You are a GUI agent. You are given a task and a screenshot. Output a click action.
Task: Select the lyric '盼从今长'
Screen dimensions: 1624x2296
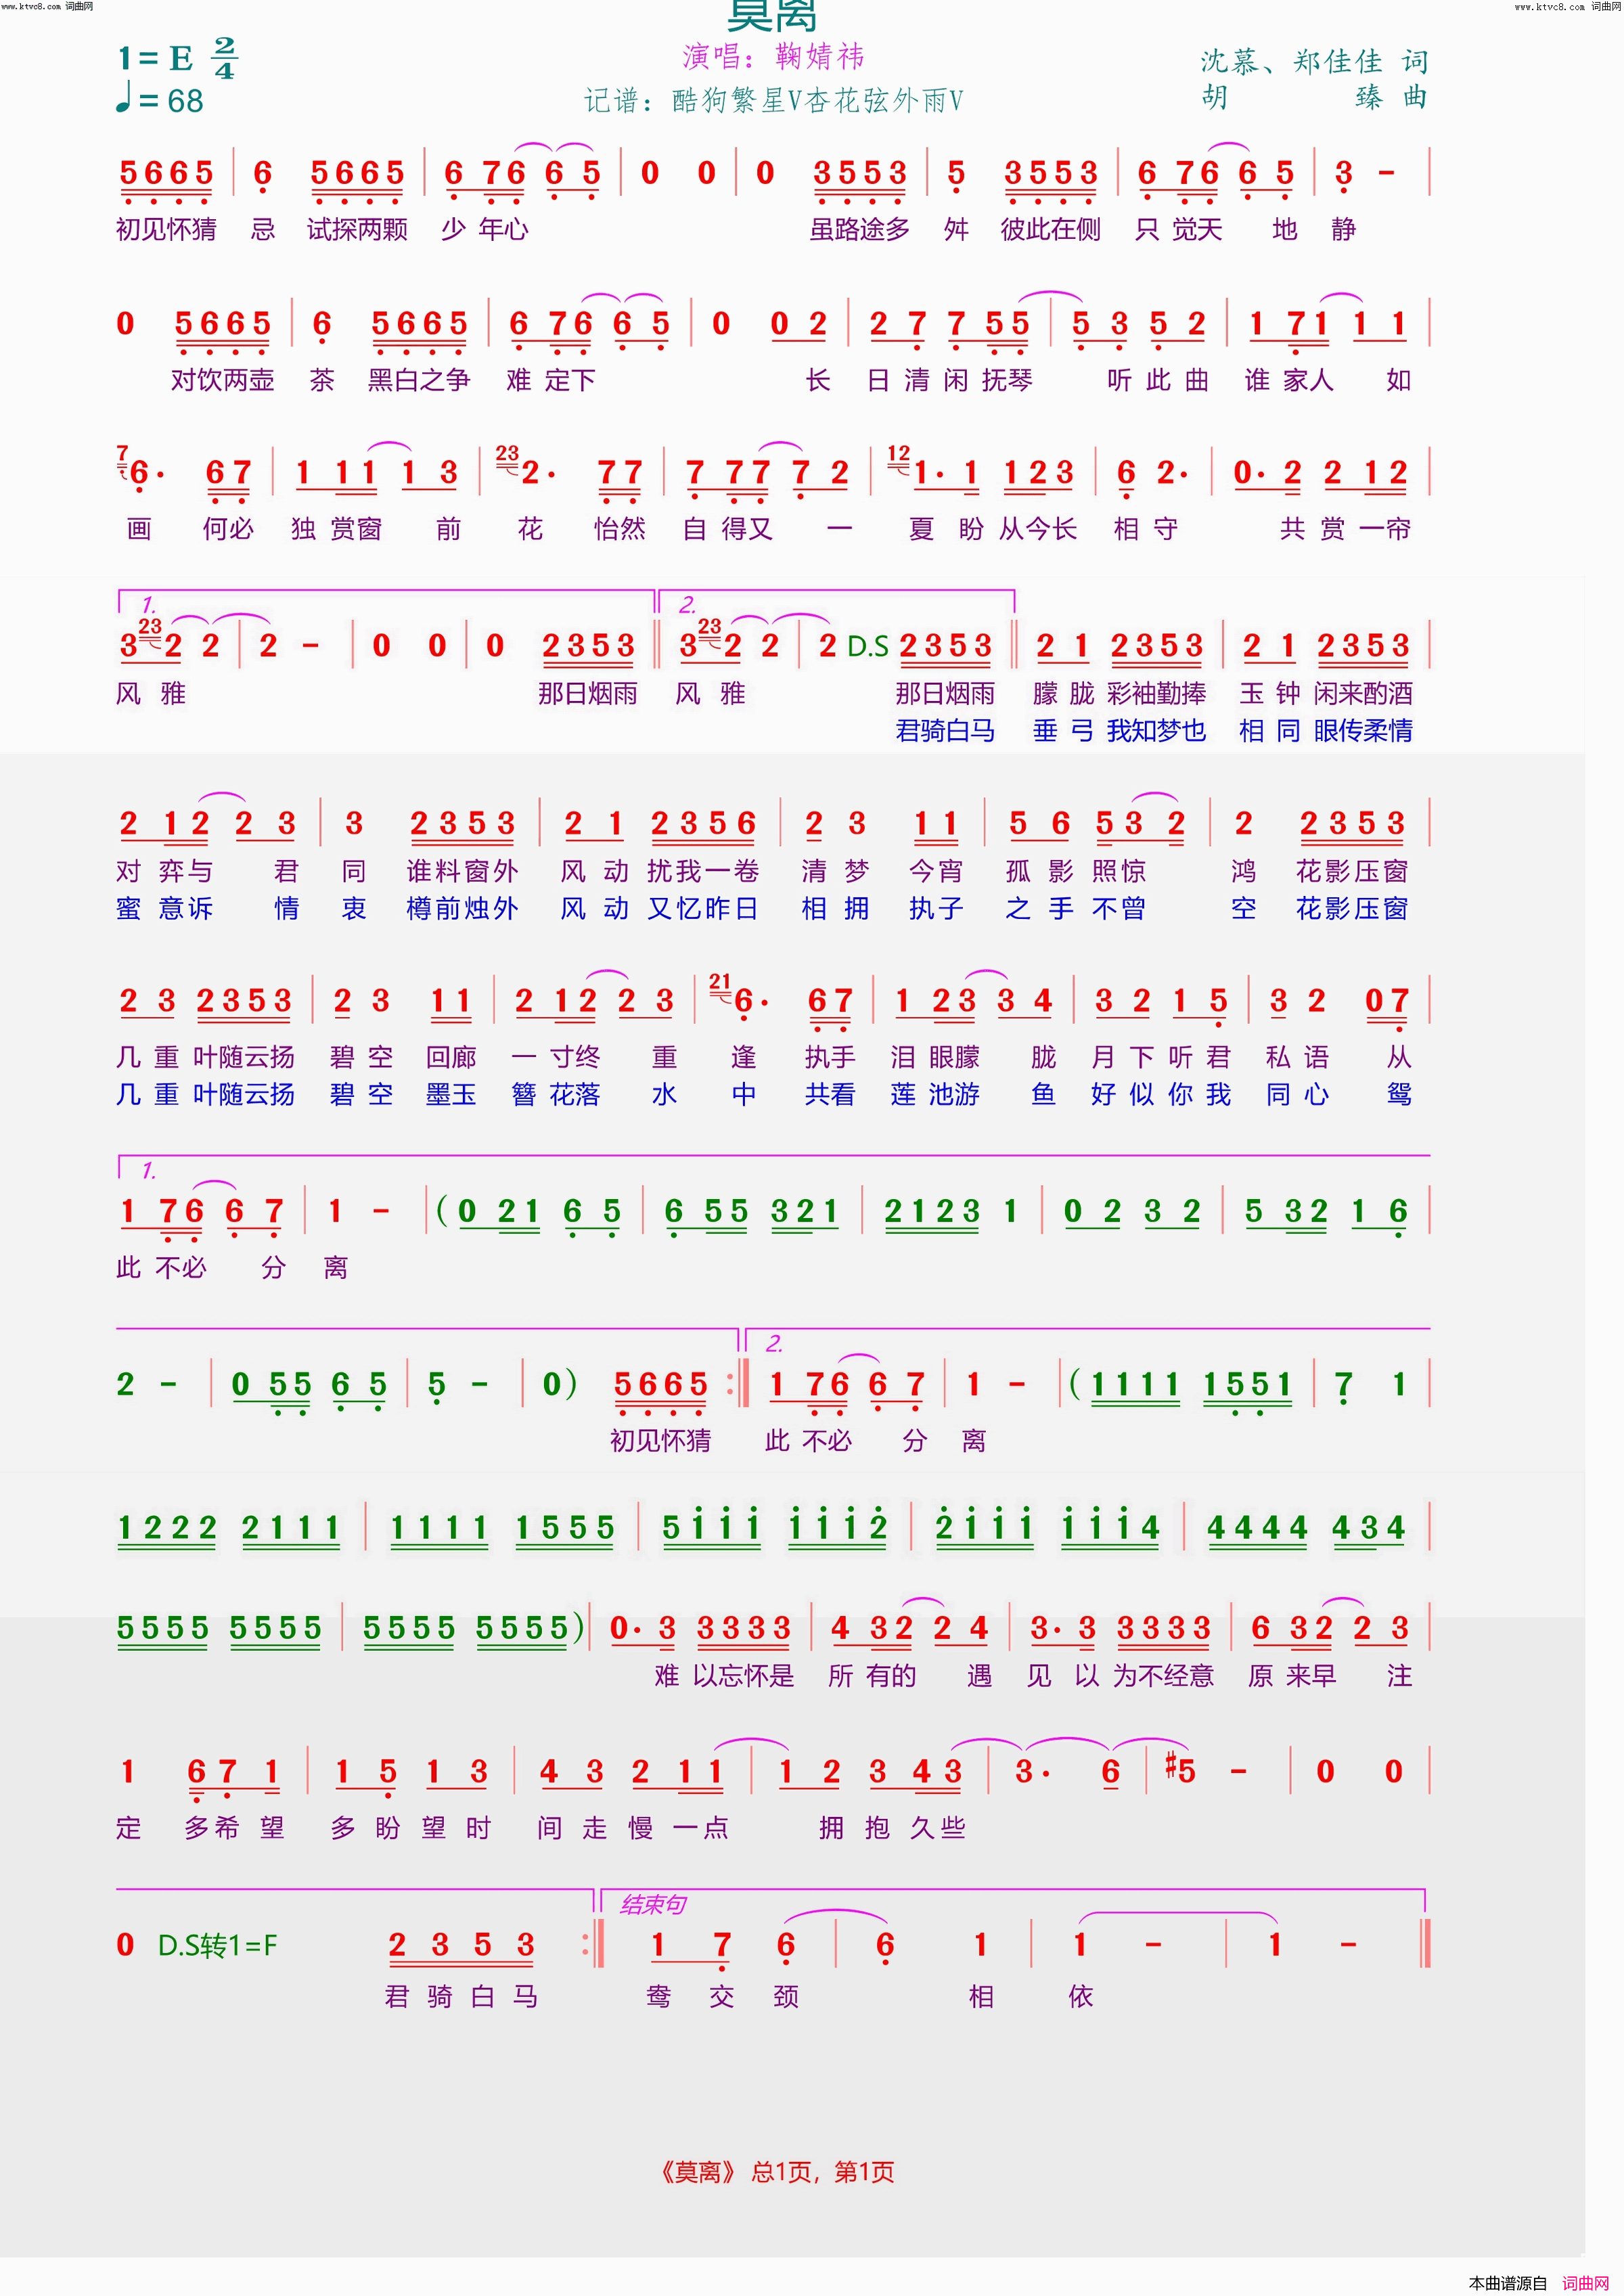1017,529
